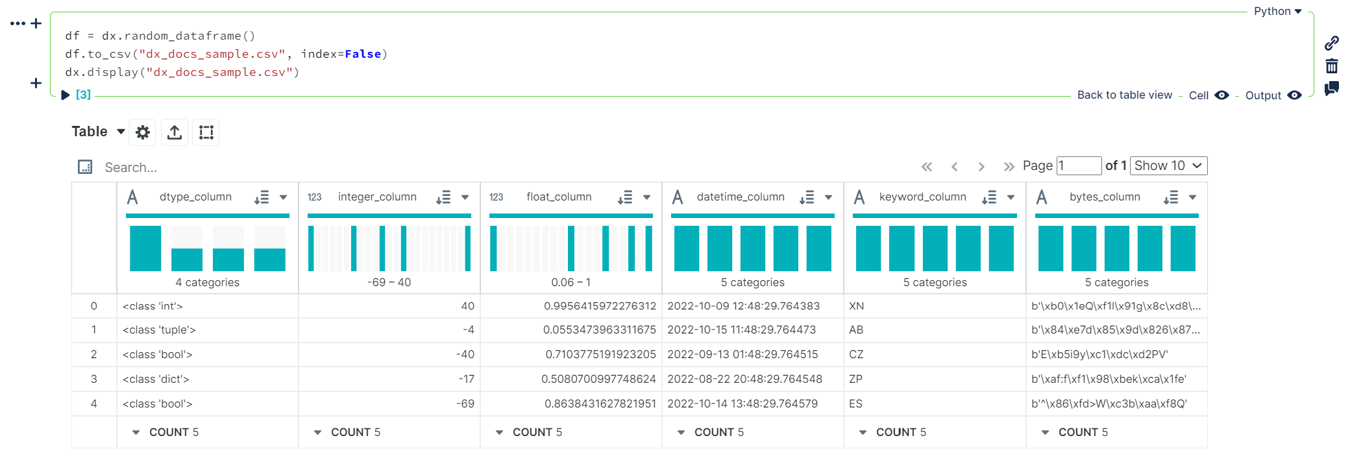Click the export upload icon
The height and width of the screenshot is (462, 1350).
pos(175,132)
